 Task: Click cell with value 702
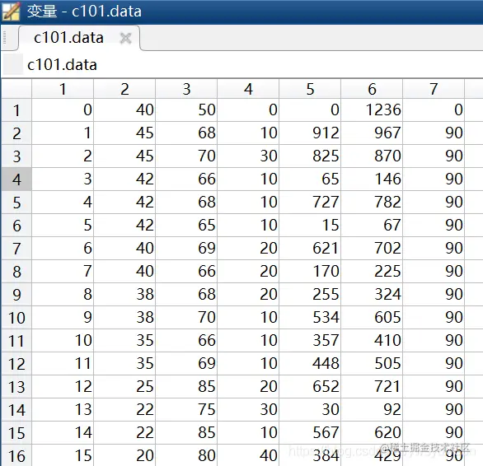coord(372,249)
